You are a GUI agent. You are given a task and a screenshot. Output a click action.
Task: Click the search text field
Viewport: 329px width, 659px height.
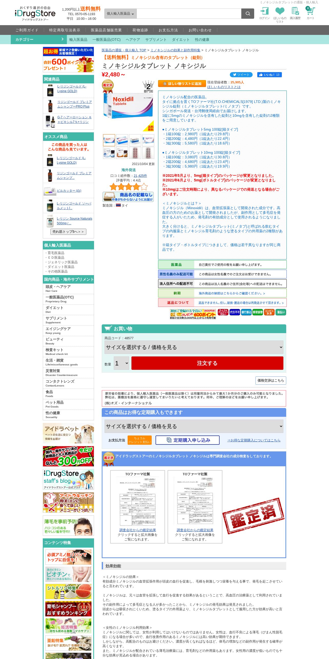tap(189, 14)
